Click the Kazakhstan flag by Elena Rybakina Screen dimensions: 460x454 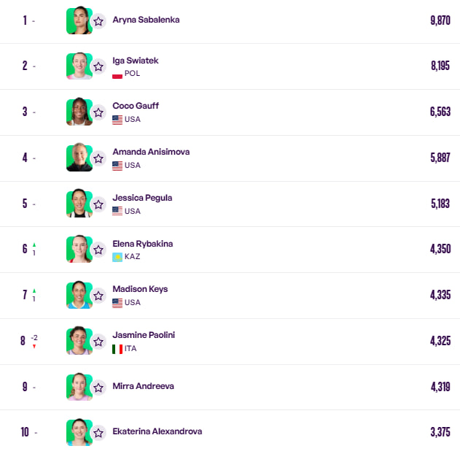[117, 257]
